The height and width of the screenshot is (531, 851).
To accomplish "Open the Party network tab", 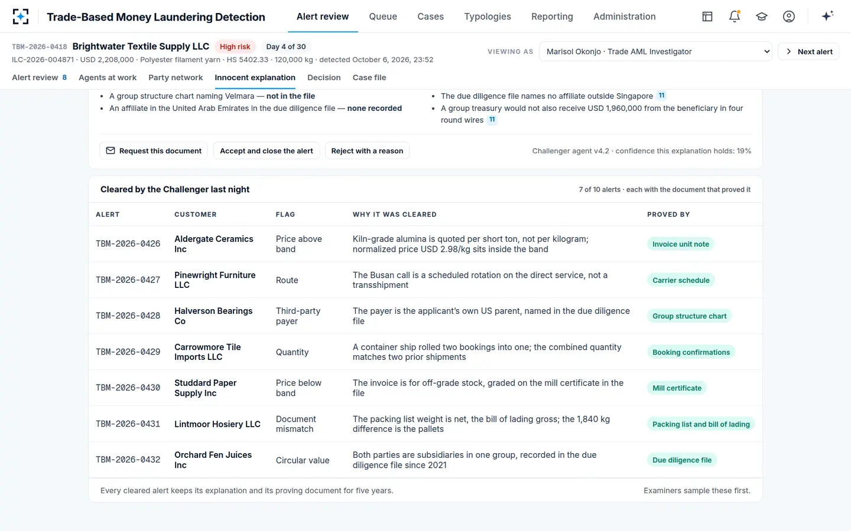I will click(x=176, y=77).
